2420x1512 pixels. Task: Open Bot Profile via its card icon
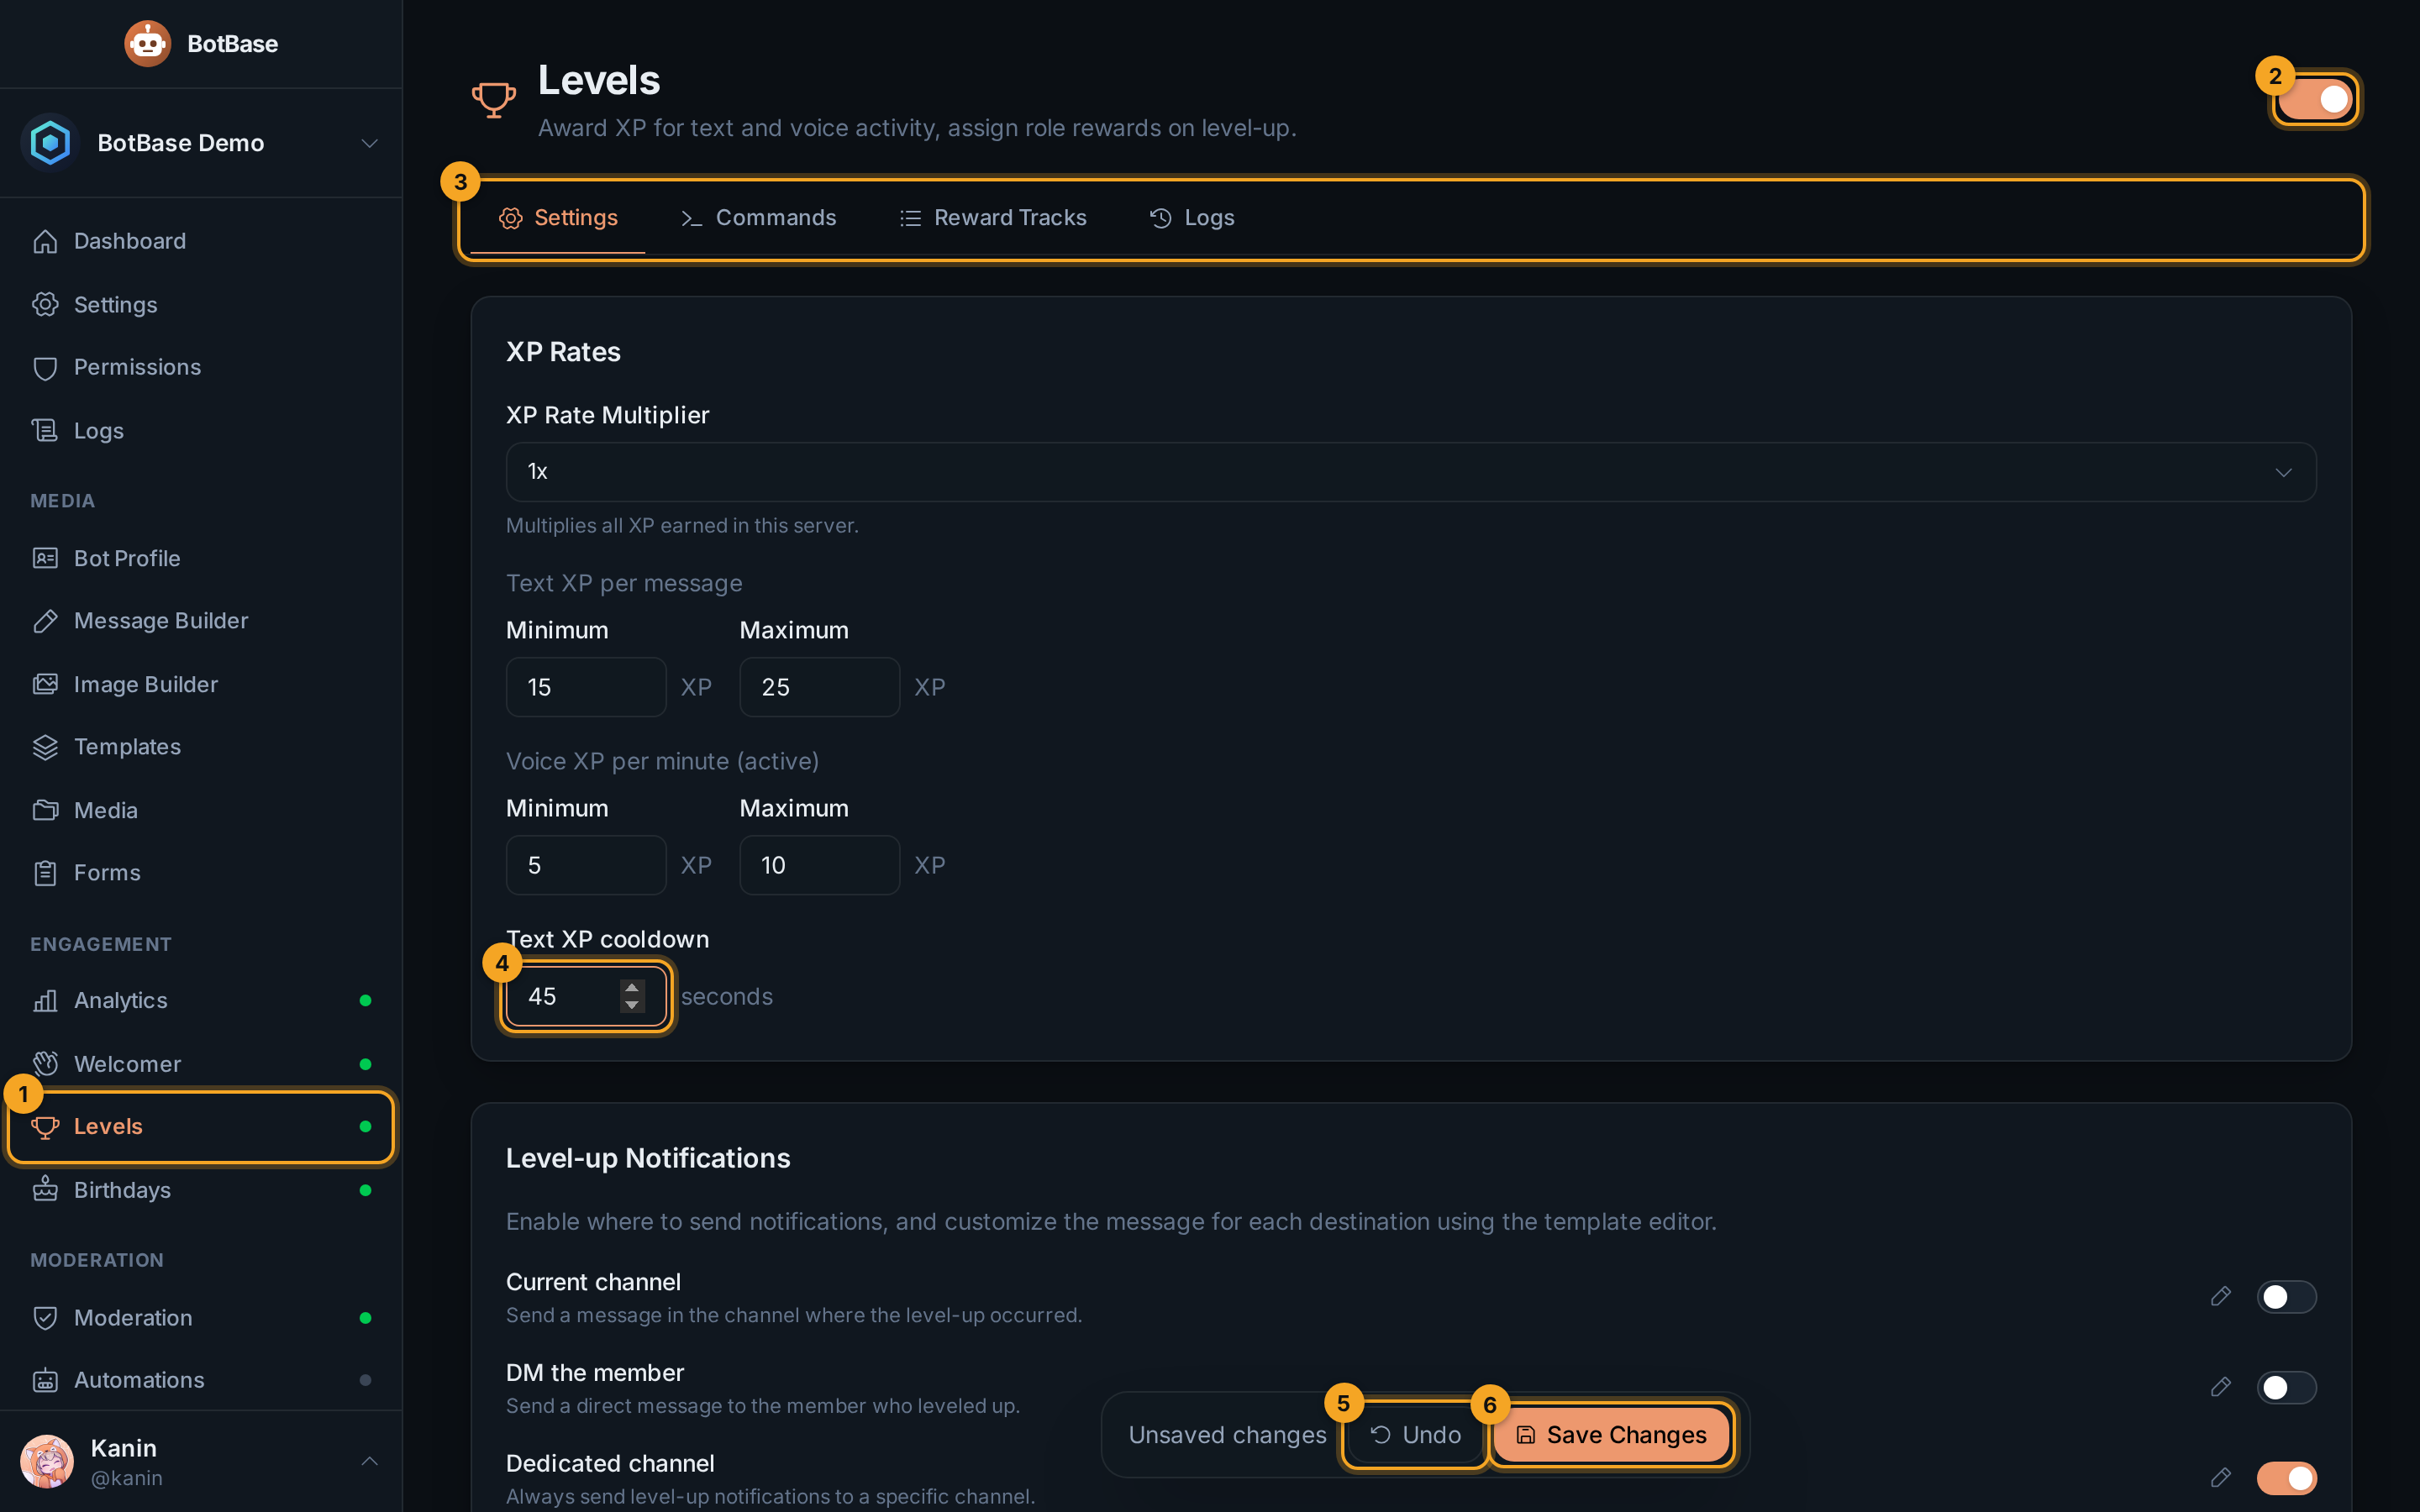click(x=45, y=558)
